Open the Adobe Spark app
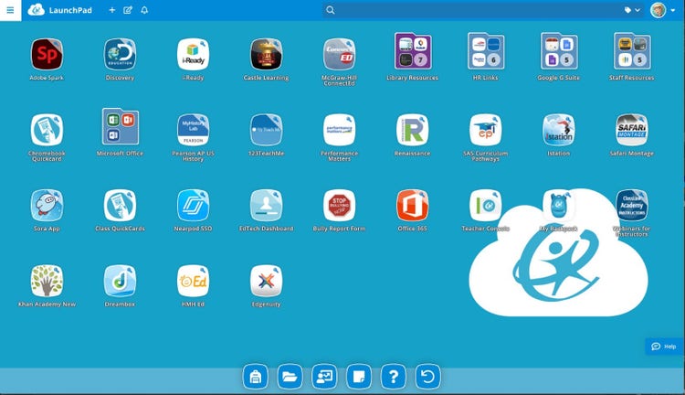Screen dimensions: 685x395 click(46, 54)
